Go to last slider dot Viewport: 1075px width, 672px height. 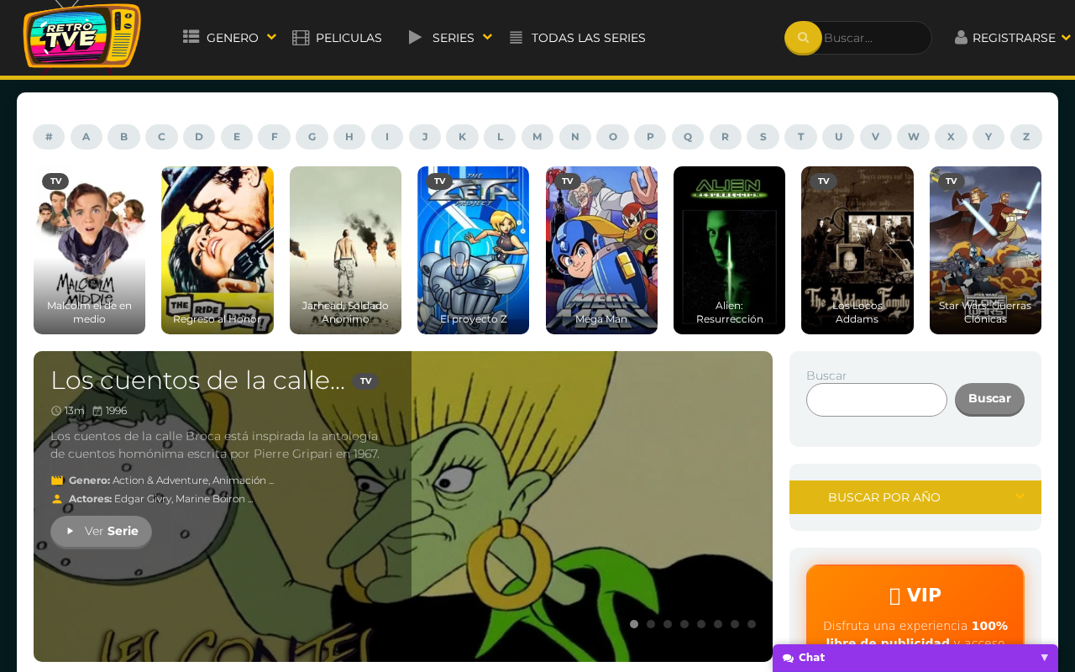pyautogui.click(x=752, y=624)
